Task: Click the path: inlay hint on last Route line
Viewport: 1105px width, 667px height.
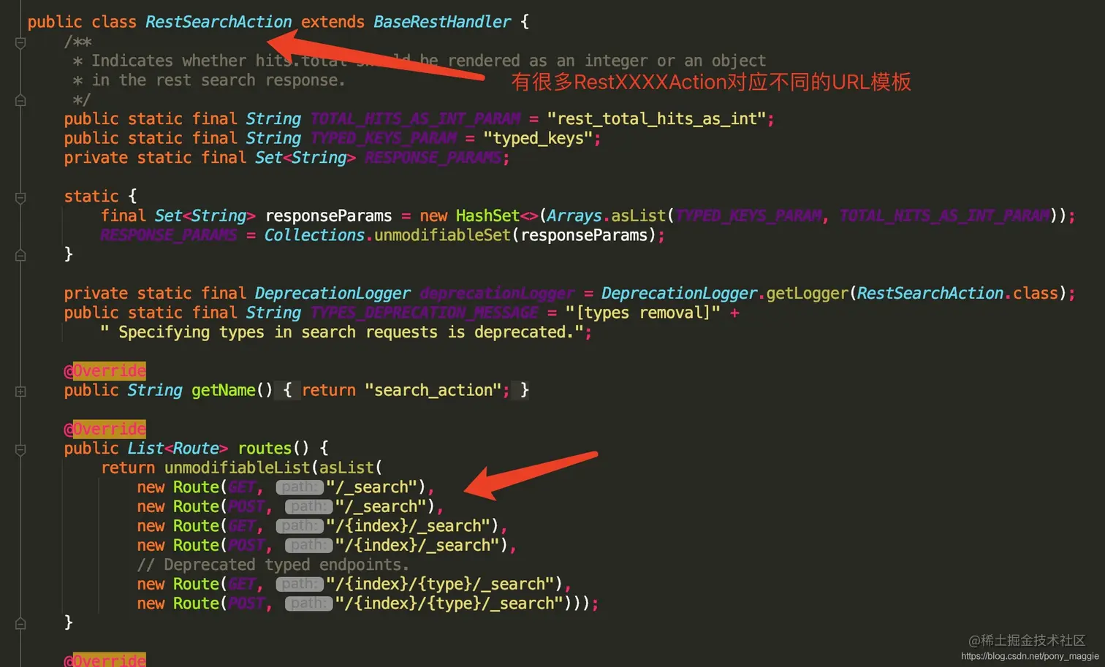Action: (308, 603)
